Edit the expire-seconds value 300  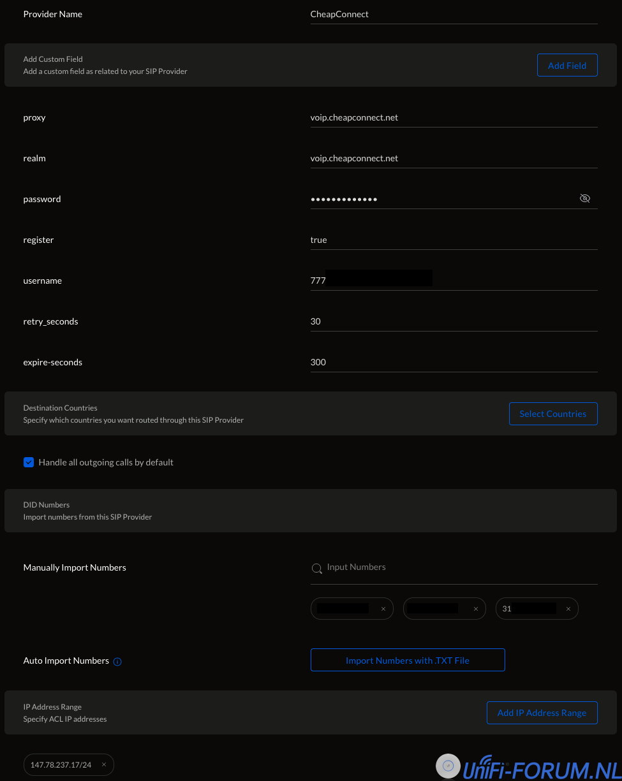tap(453, 362)
